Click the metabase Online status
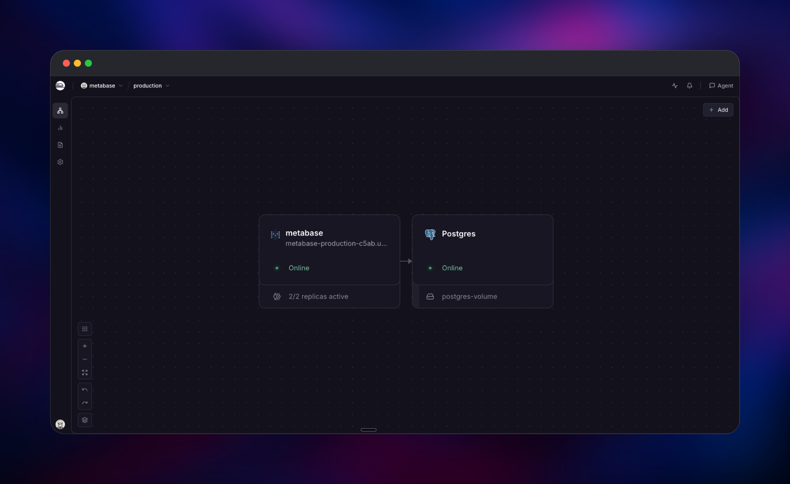 pos(299,268)
